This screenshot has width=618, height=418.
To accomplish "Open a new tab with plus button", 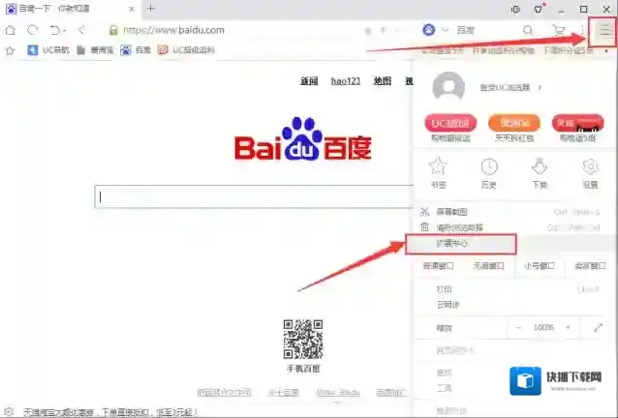I will pyautogui.click(x=150, y=8).
